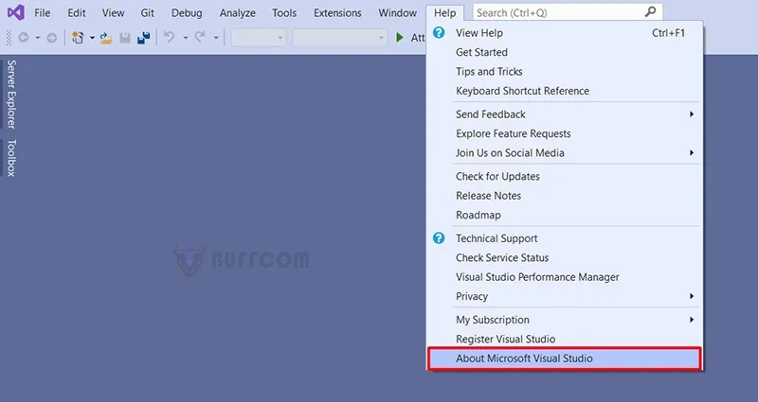758x402 pixels.
Task: Click the View Help question mark icon
Action: point(439,33)
